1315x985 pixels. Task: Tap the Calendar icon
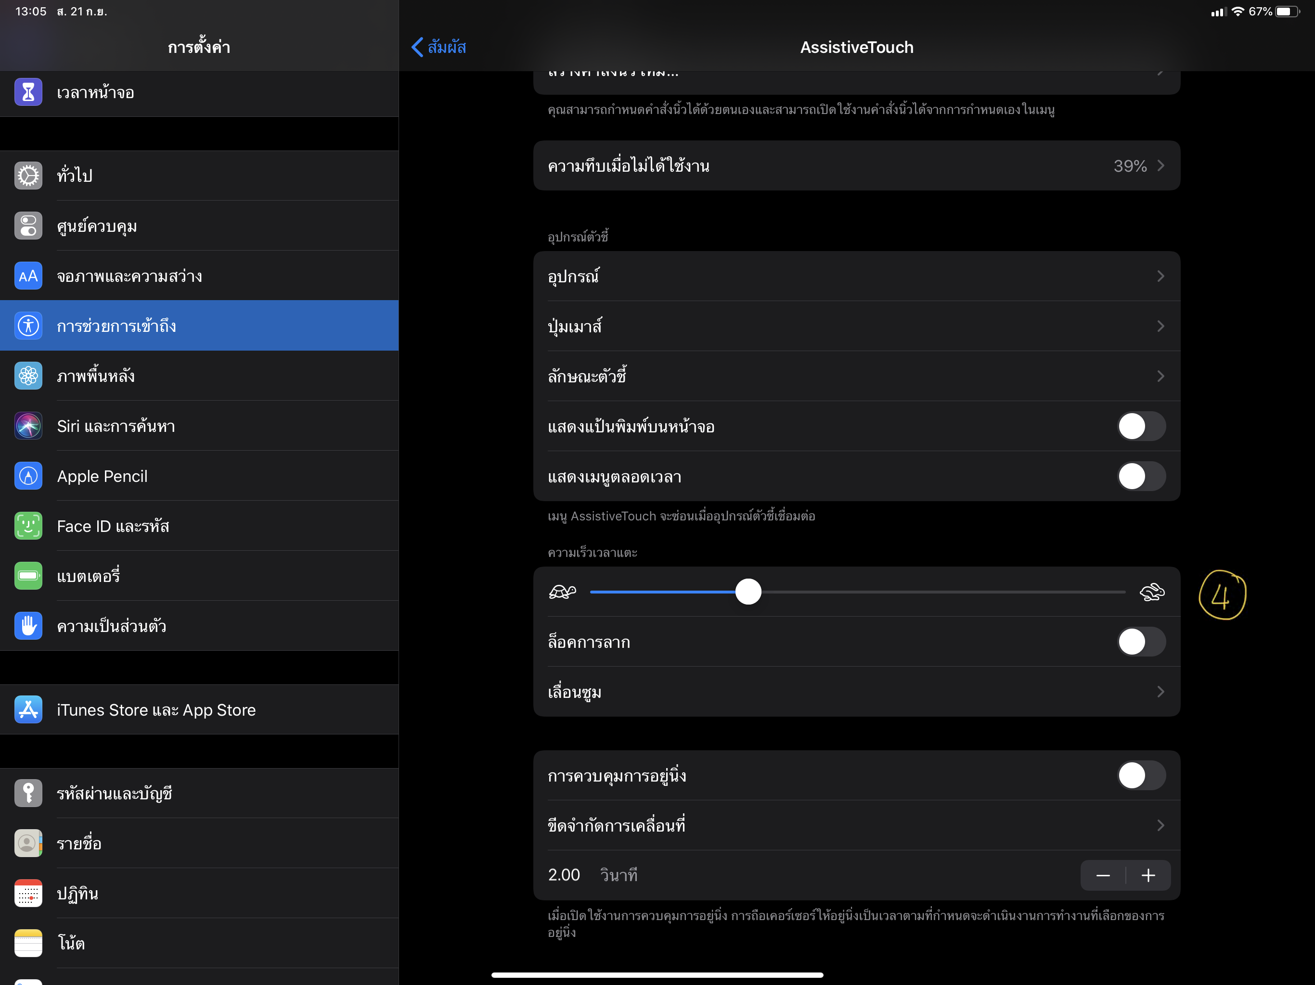[28, 893]
